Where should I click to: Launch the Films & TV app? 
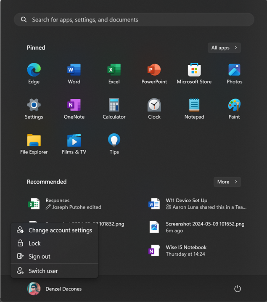coord(74,140)
